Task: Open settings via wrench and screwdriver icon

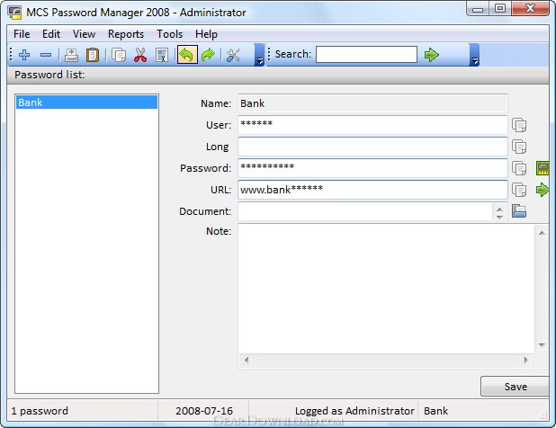Action: 233,55
